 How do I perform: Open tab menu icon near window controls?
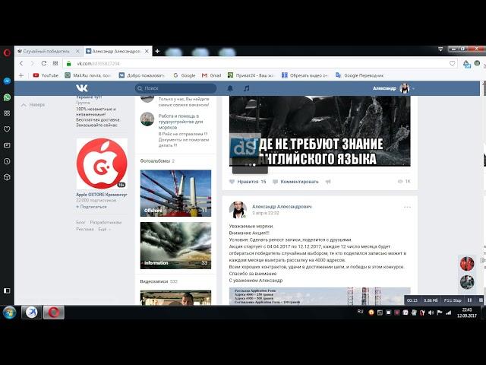click(440, 49)
